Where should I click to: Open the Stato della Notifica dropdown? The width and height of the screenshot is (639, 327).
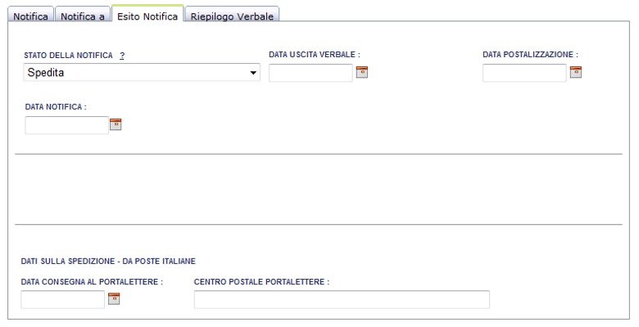point(142,73)
